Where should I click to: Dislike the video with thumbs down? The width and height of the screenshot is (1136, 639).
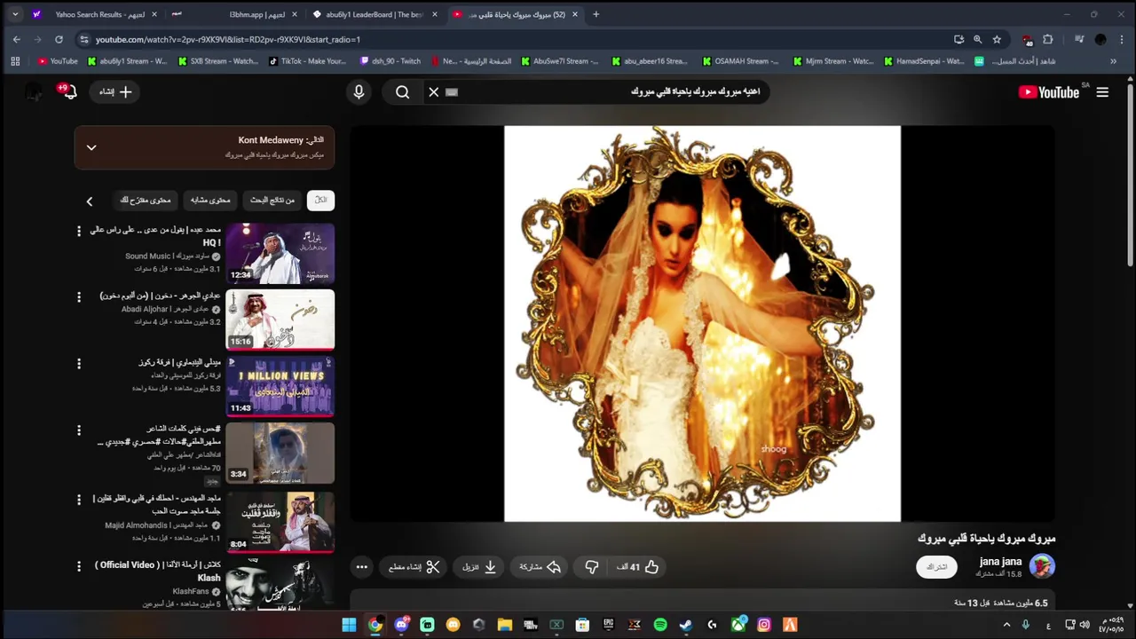[x=591, y=567]
